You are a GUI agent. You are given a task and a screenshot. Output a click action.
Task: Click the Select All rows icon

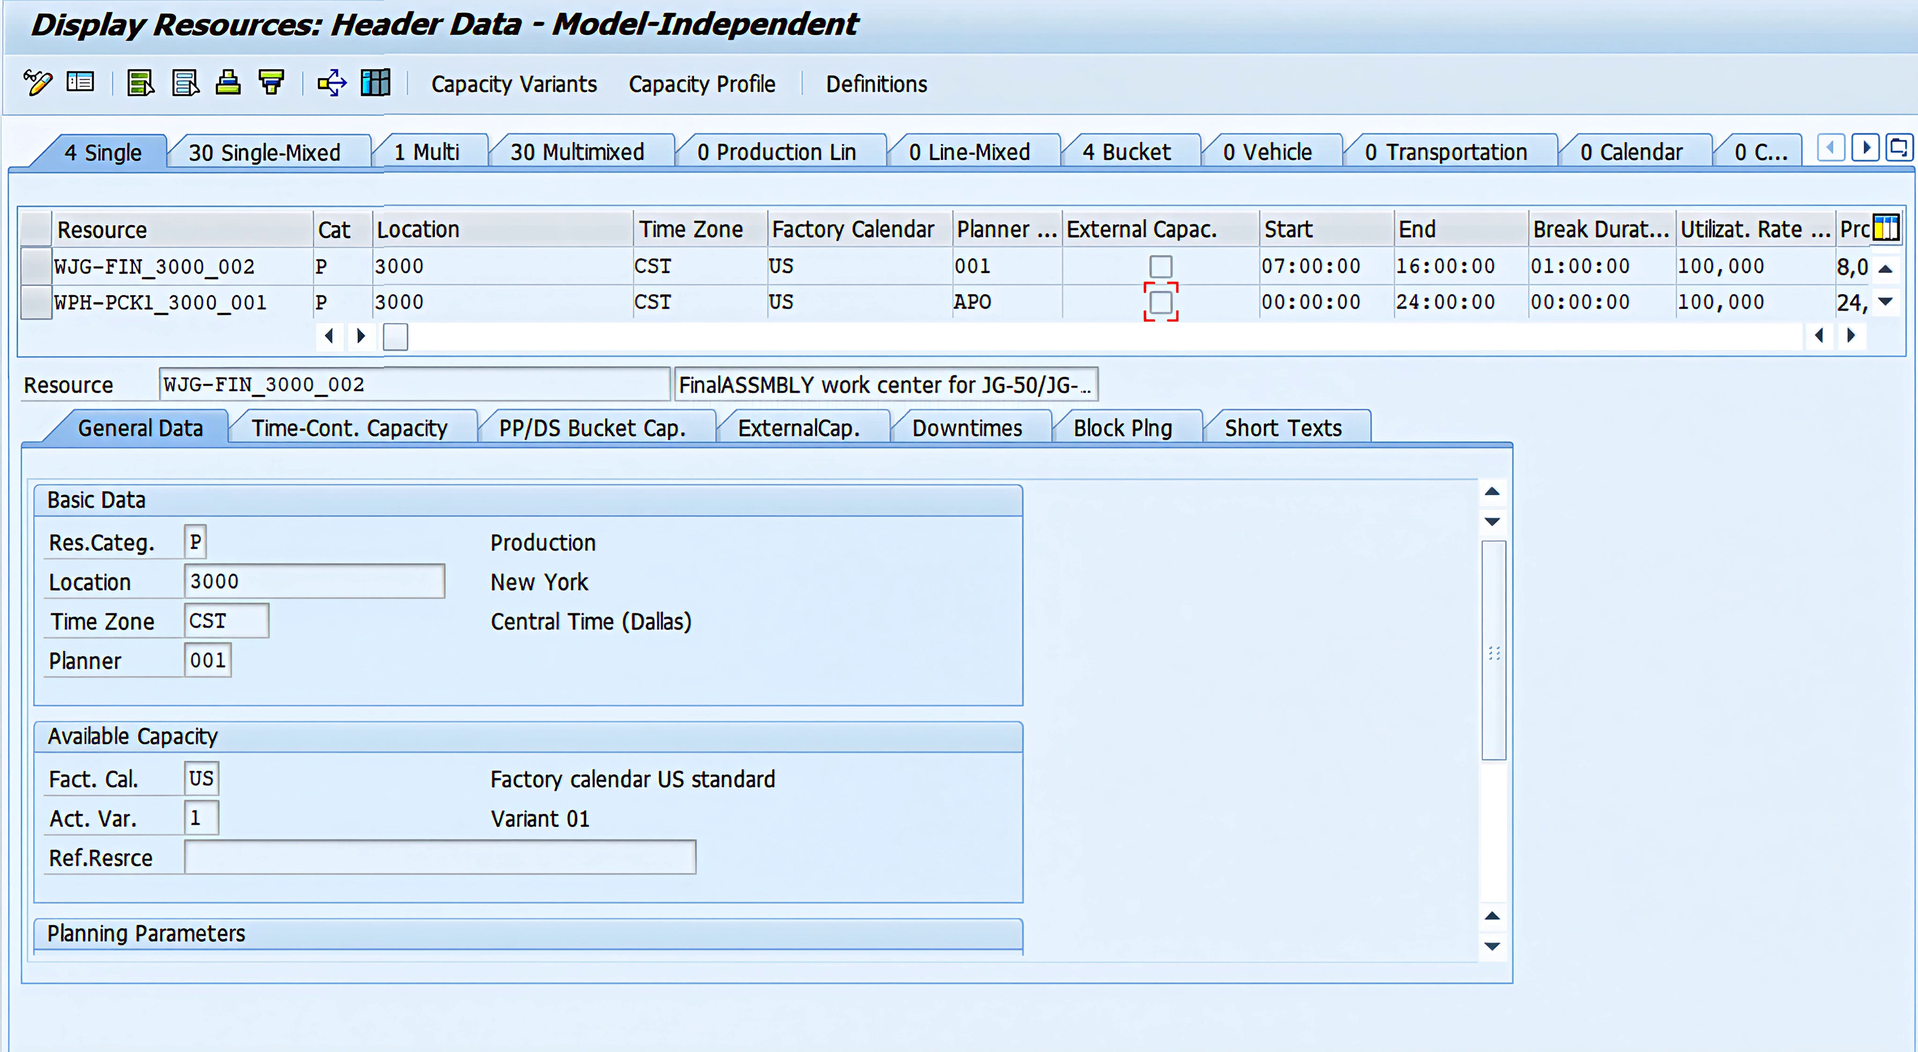[141, 82]
